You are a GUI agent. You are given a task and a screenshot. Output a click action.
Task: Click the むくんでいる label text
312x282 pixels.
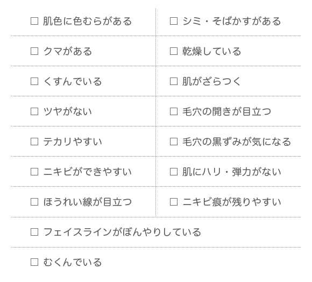point(73,262)
